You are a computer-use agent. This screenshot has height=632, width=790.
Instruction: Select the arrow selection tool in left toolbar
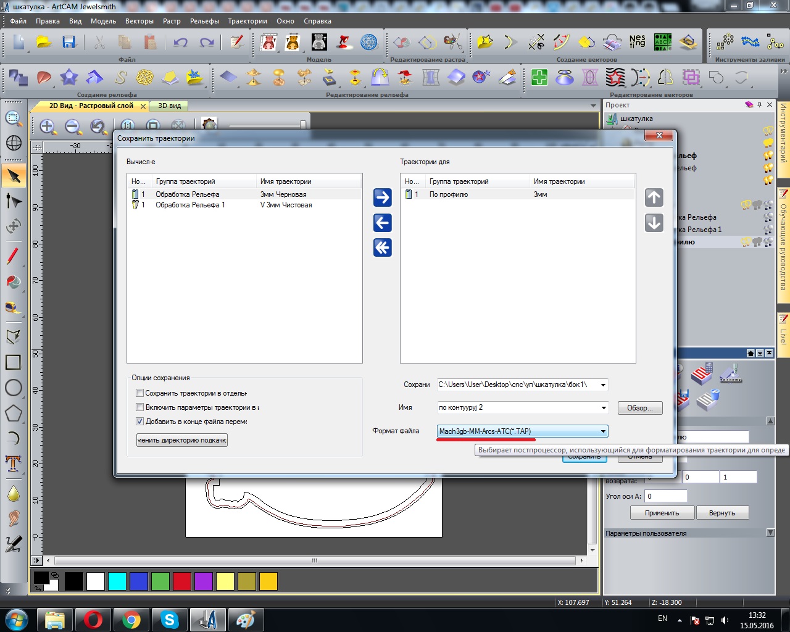click(x=14, y=177)
